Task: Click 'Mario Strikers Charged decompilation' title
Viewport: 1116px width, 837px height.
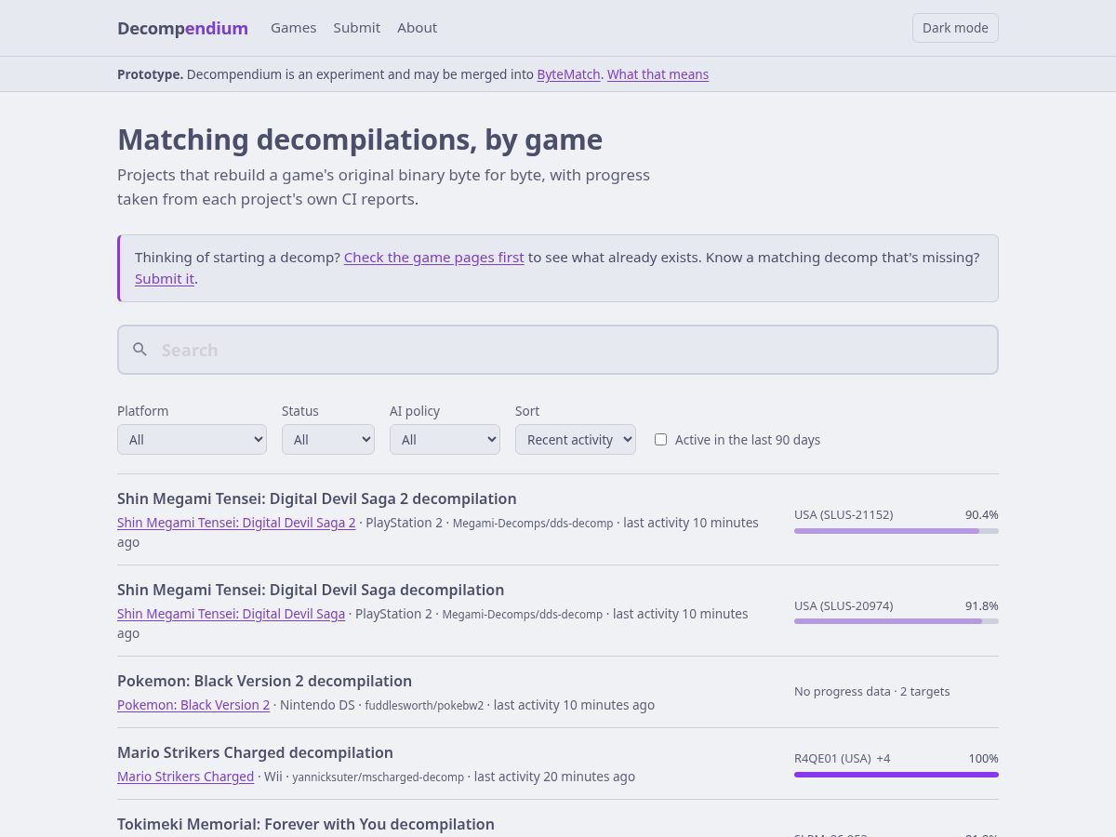Action: point(255,752)
